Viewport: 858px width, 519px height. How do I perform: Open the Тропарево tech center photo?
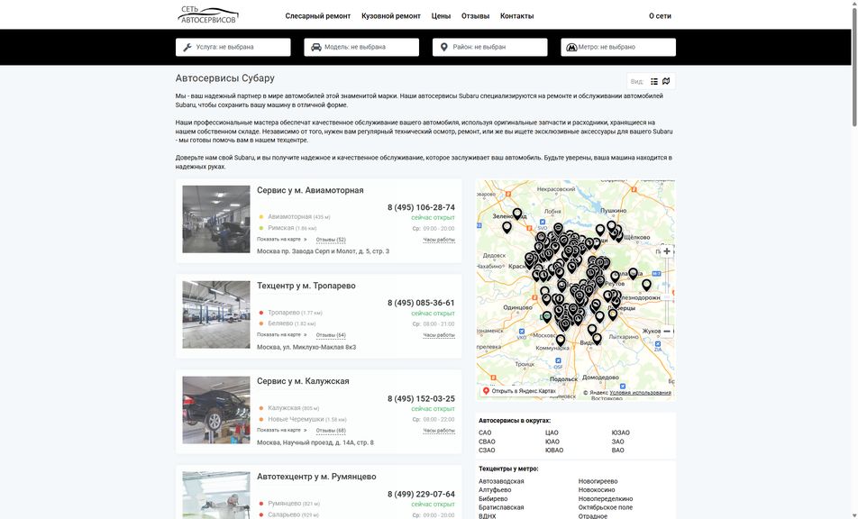coord(216,314)
